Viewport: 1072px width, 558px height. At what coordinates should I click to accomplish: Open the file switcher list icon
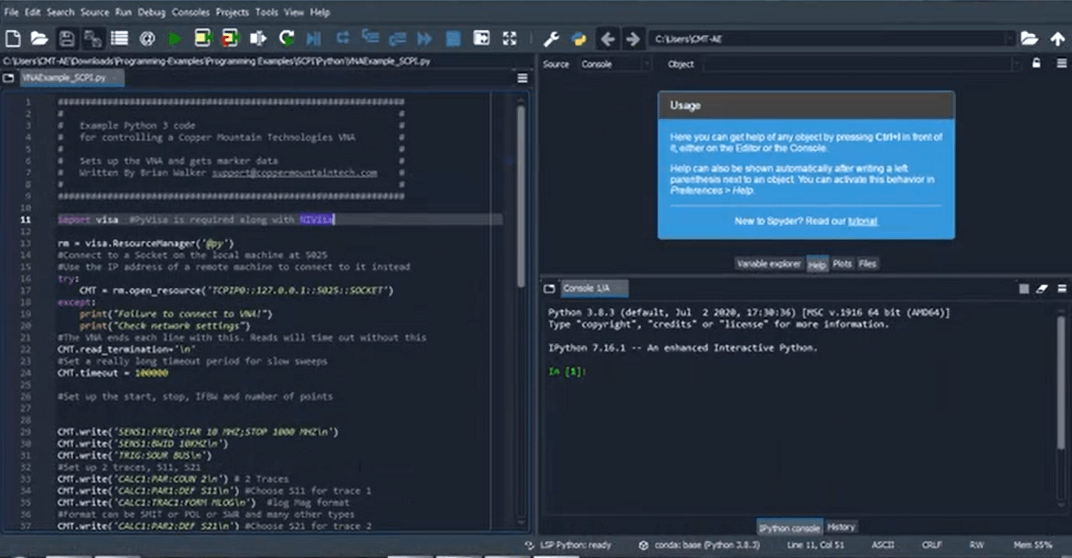pyautogui.click(x=118, y=39)
